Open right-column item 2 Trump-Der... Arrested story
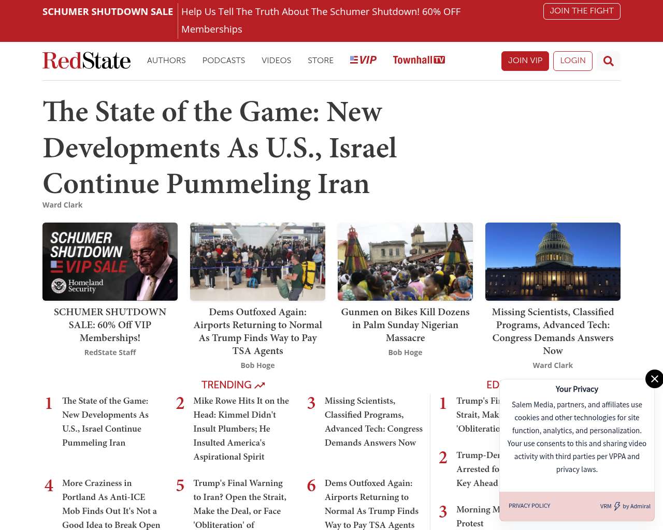The image size is (663, 530). [x=478, y=469]
